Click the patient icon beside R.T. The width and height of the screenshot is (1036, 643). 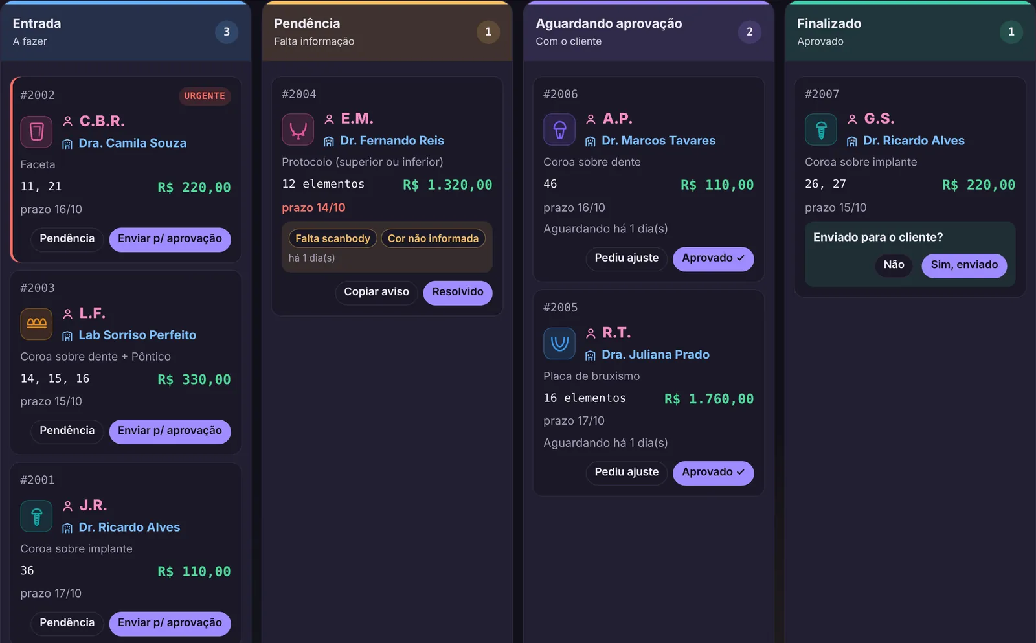click(591, 333)
